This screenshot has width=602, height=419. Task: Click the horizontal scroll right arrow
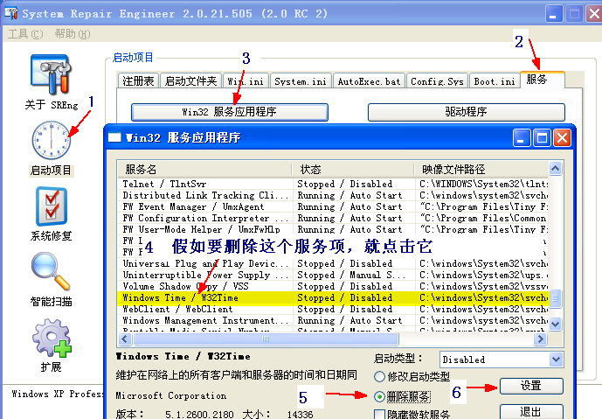pos(541,339)
